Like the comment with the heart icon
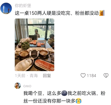The image size is (111, 105). [83, 75]
